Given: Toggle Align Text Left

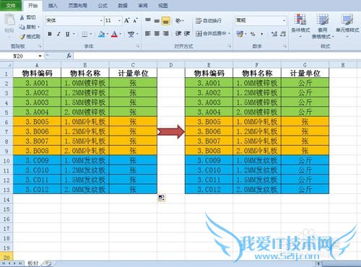Looking at the screenshot, I should coord(148,33).
